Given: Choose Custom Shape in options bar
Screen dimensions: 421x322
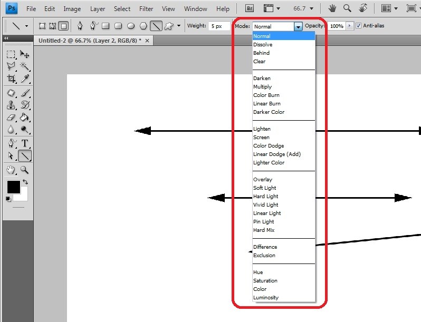Looking at the screenshot, I should [x=169, y=26].
